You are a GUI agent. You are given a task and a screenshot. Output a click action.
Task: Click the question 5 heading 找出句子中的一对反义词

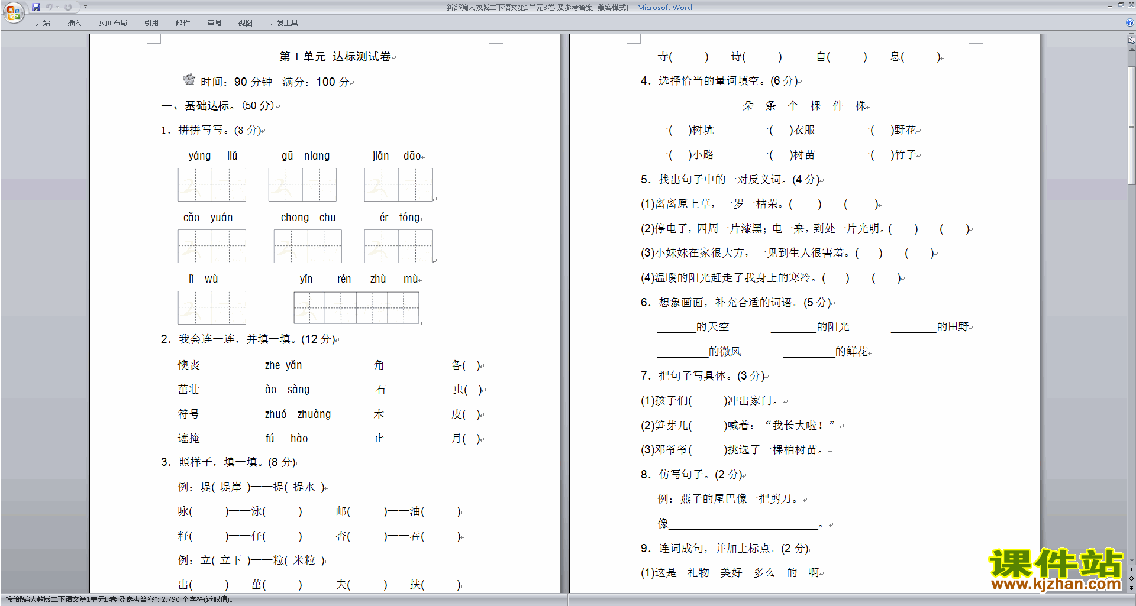[x=731, y=180]
